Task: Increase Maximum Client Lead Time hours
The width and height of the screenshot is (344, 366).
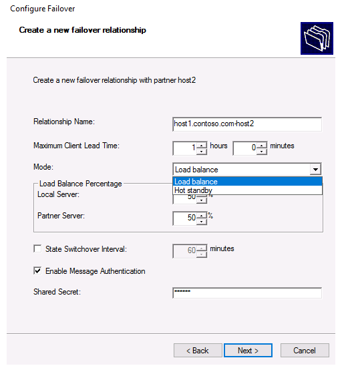Action: [202, 146]
